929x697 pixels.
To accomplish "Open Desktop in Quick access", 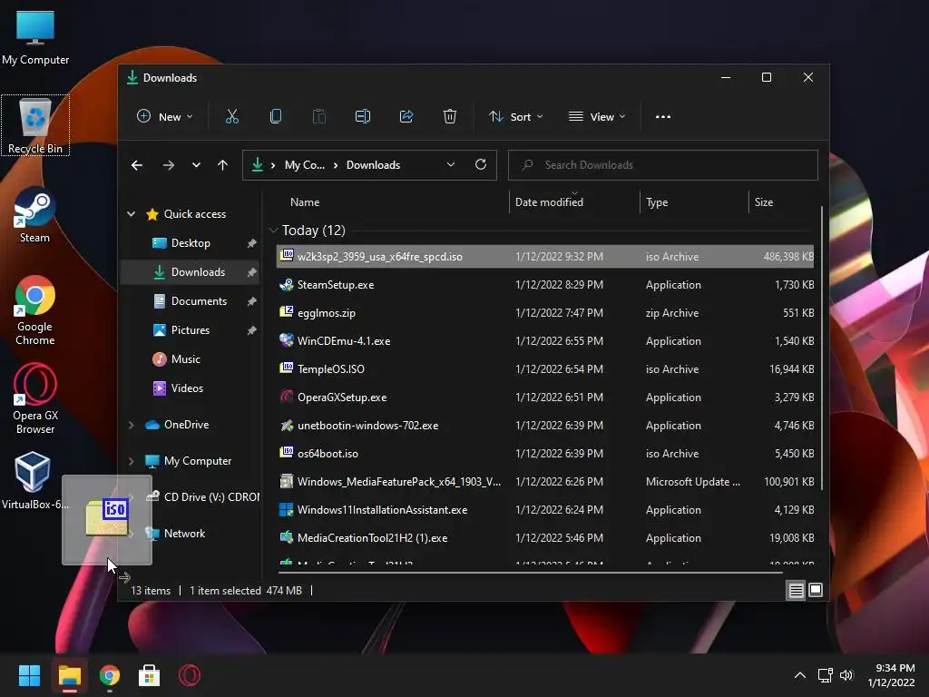I will point(190,243).
